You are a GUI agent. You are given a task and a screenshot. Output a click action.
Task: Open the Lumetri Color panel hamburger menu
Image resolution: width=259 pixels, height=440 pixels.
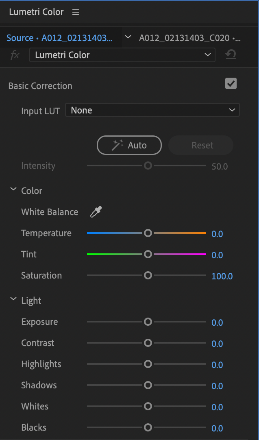point(76,12)
